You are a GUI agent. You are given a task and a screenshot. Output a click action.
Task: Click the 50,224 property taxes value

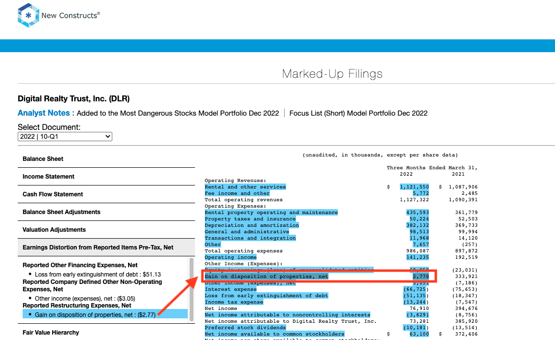[x=419, y=218]
